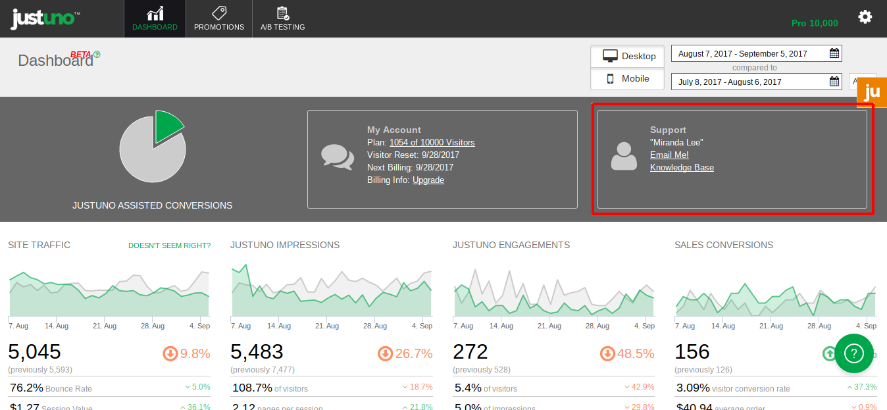
Task: Click the Site Traffic line chart
Action: click(x=109, y=292)
